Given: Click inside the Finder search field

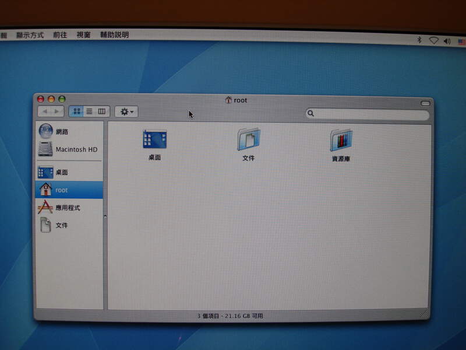Looking at the screenshot, I should [x=370, y=114].
